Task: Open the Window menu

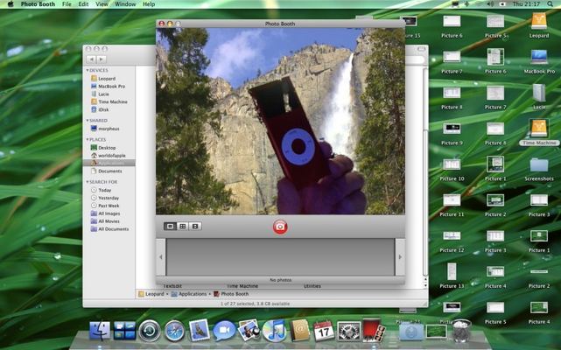Action: pyautogui.click(x=125, y=4)
